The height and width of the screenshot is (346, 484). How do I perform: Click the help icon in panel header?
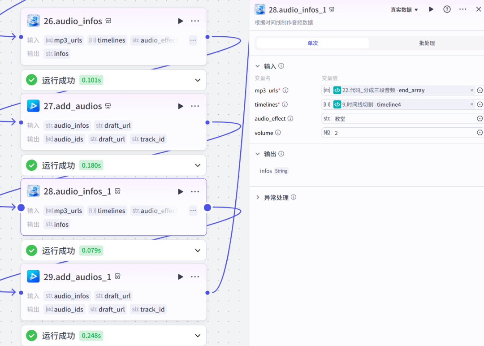pyautogui.click(x=447, y=9)
